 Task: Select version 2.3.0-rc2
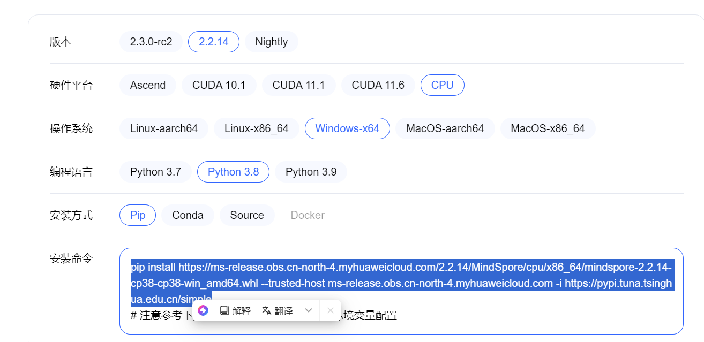(x=151, y=42)
